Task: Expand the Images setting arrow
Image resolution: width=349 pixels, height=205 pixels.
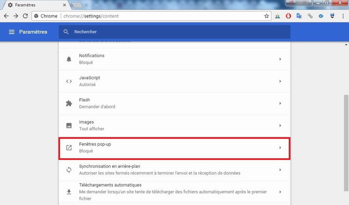Action: [x=280, y=125]
